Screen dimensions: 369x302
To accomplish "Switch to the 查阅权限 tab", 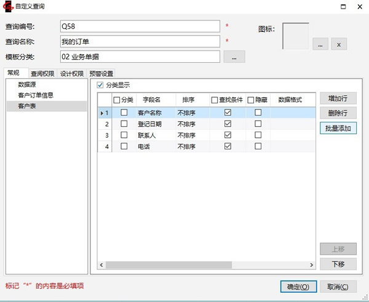I will (x=42, y=73).
